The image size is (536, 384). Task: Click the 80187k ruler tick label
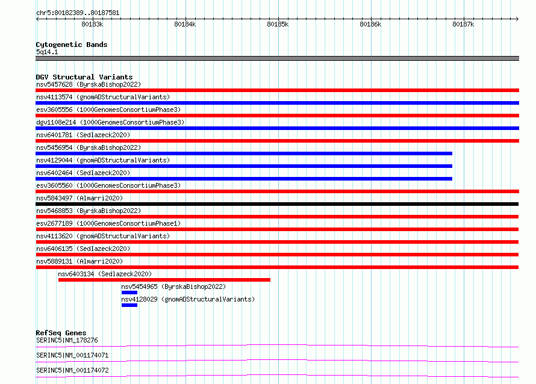463,24
